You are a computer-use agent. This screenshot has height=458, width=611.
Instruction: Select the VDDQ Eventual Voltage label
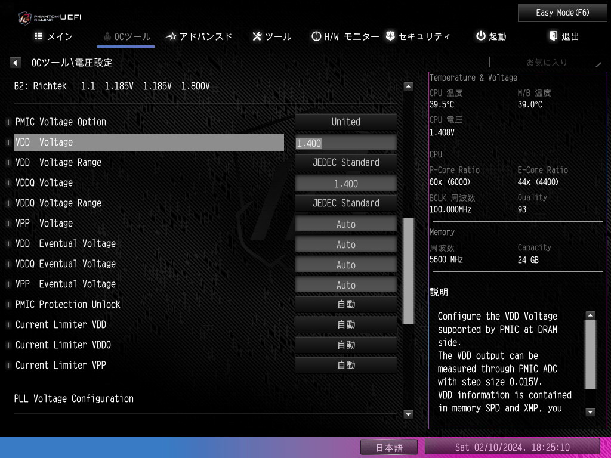click(x=66, y=264)
